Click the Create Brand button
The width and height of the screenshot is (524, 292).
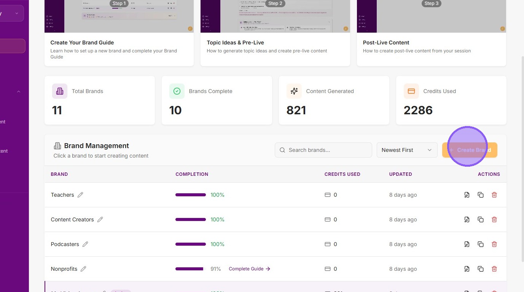(470, 150)
